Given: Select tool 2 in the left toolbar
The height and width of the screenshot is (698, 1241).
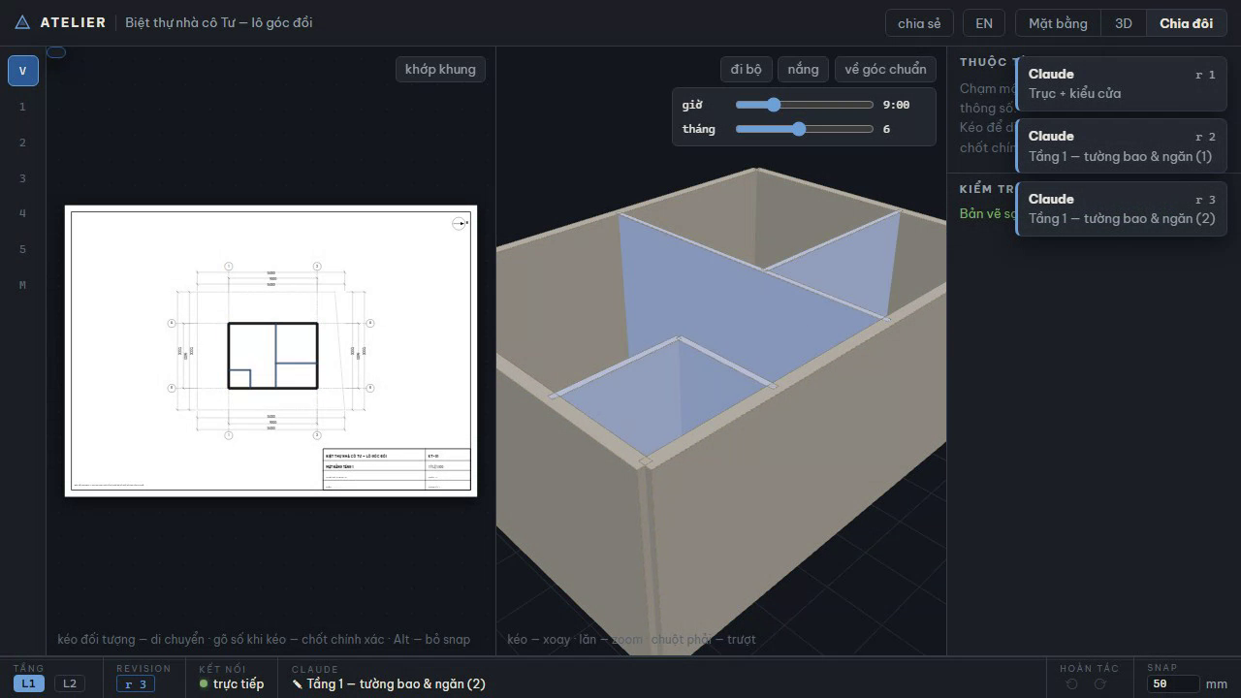Looking at the screenshot, I should 23,143.
